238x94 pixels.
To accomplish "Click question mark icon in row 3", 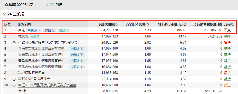I will [14, 43].
